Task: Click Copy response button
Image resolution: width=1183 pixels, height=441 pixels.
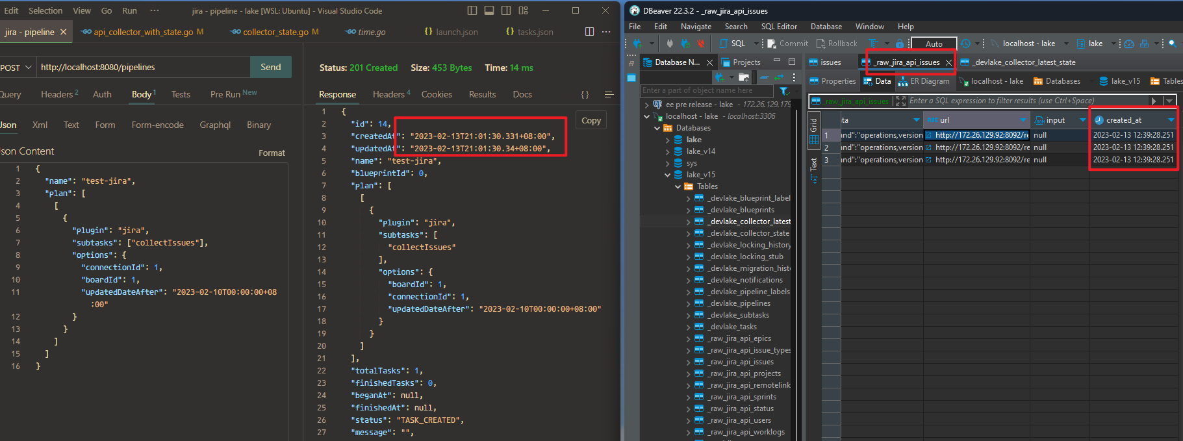Action: (x=591, y=120)
